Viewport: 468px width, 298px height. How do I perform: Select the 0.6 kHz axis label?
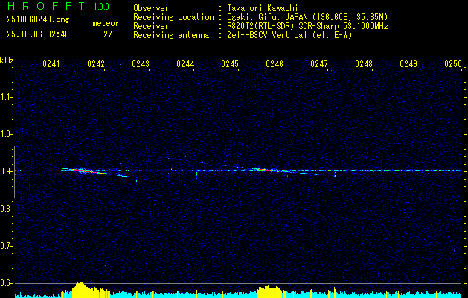[x=6, y=283]
